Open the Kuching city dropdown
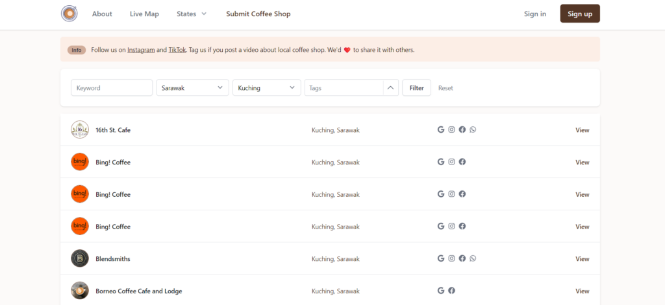665x305 pixels. coord(266,87)
